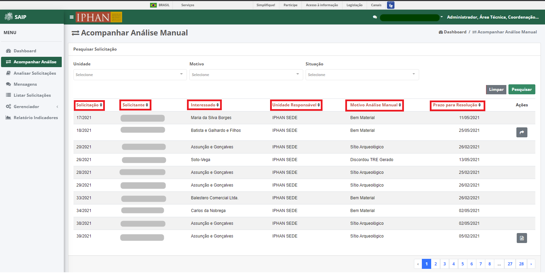Open Mensagens in sidebar

click(31, 84)
